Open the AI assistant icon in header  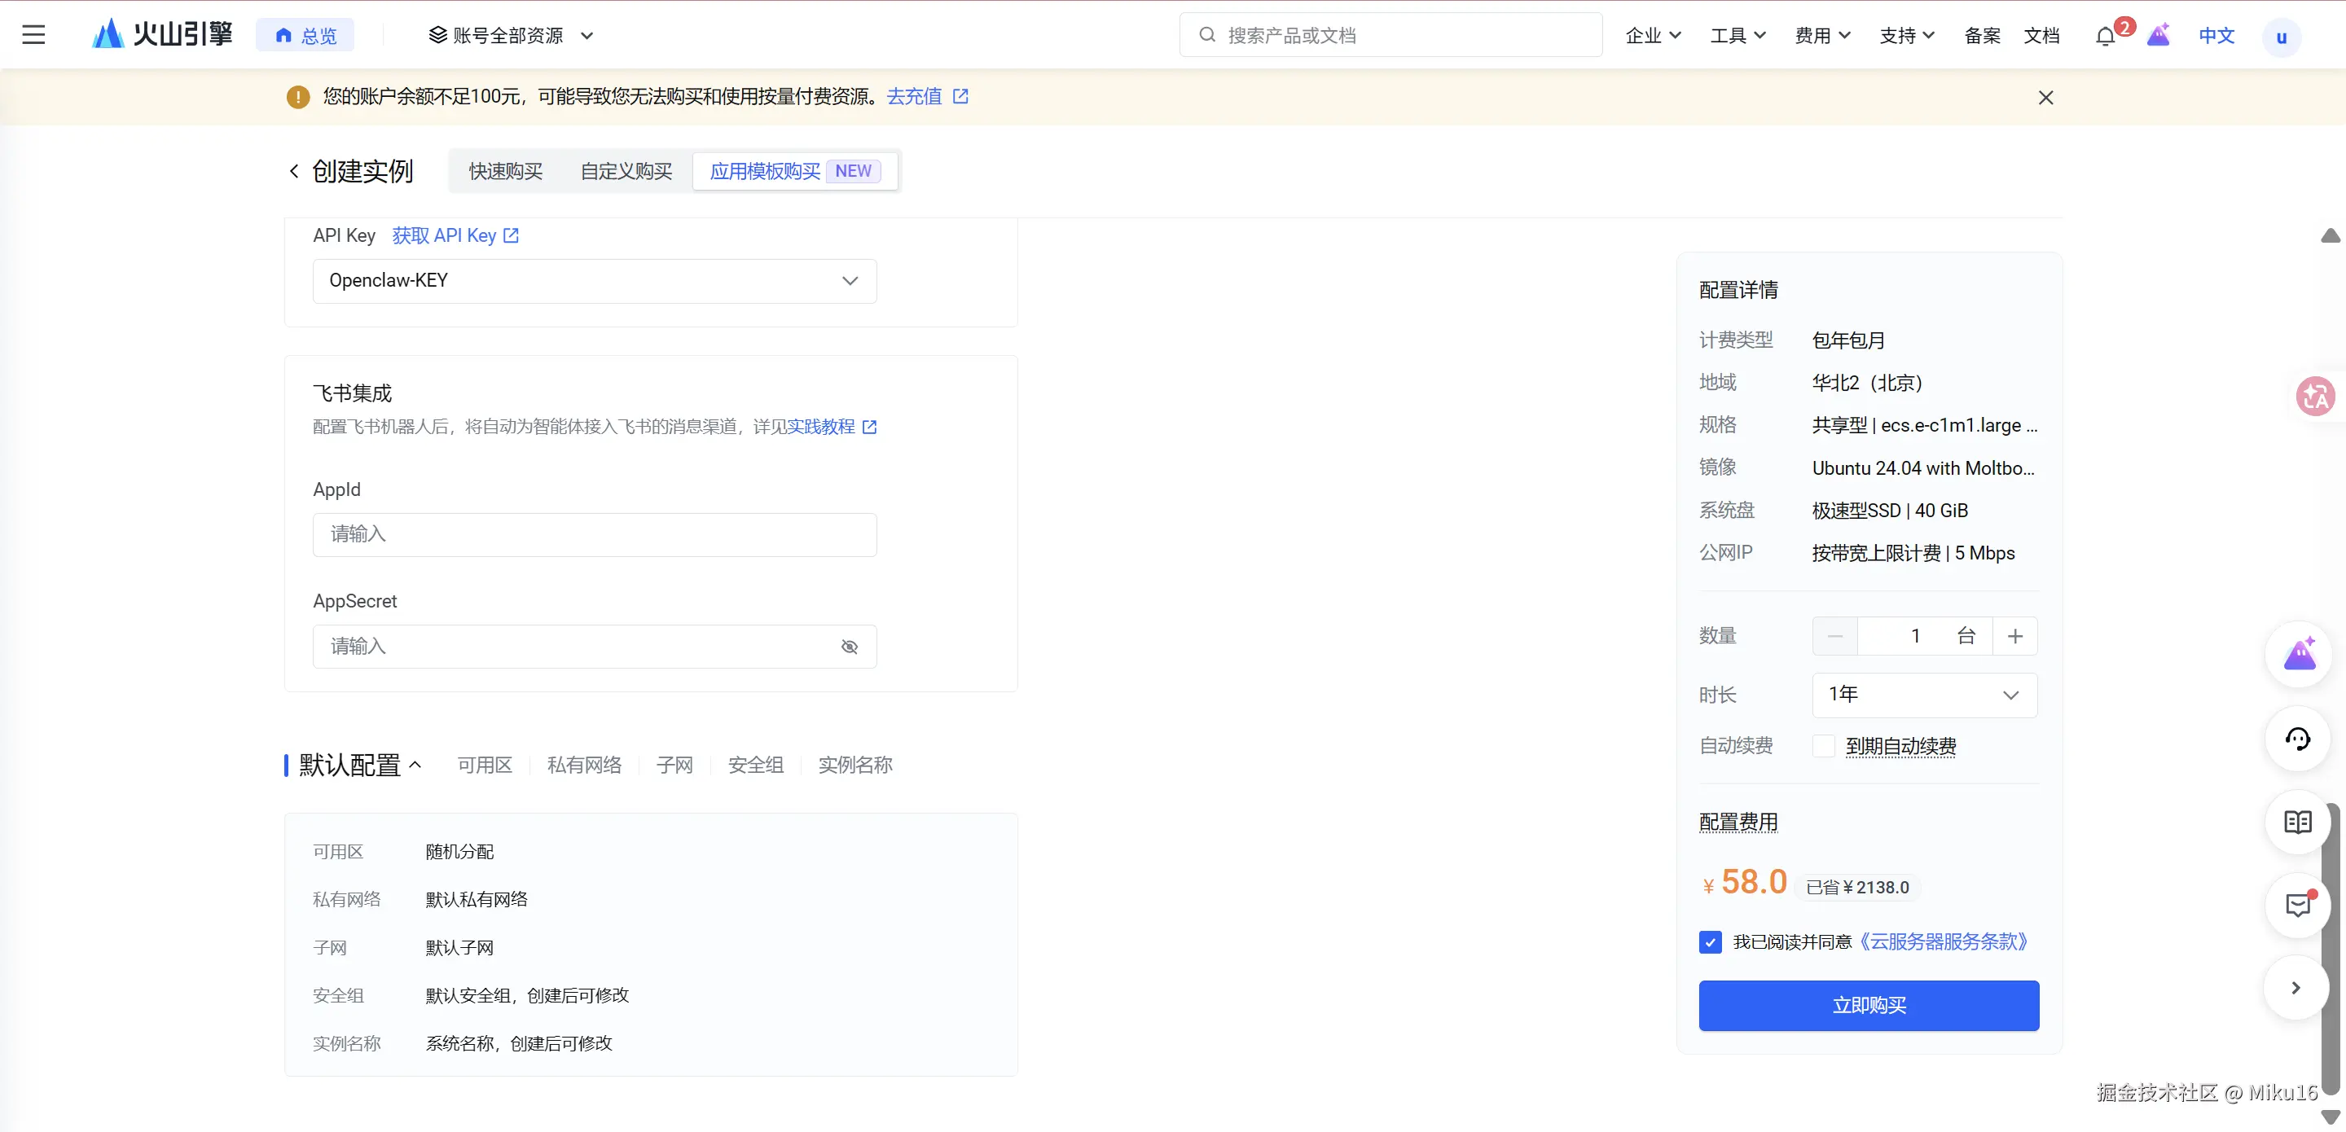tap(2159, 36)
